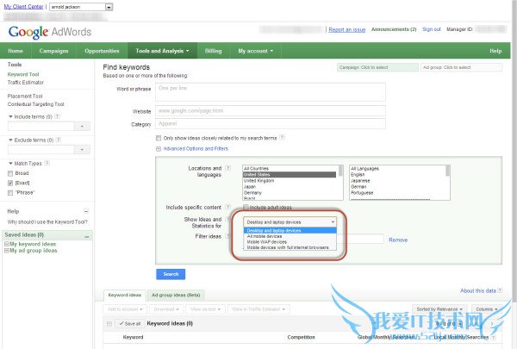Open My Client Center link
The image size is (517, 349).
(x=23, y=7)
